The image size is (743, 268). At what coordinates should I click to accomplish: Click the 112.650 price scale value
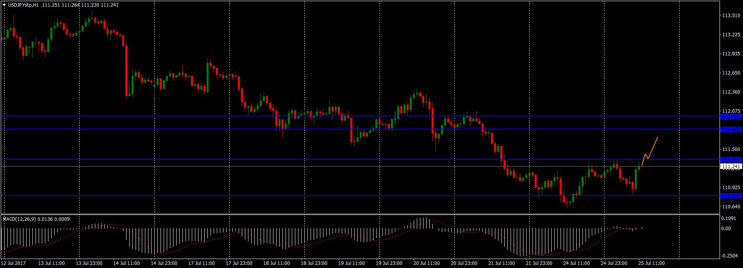[731, 73]
